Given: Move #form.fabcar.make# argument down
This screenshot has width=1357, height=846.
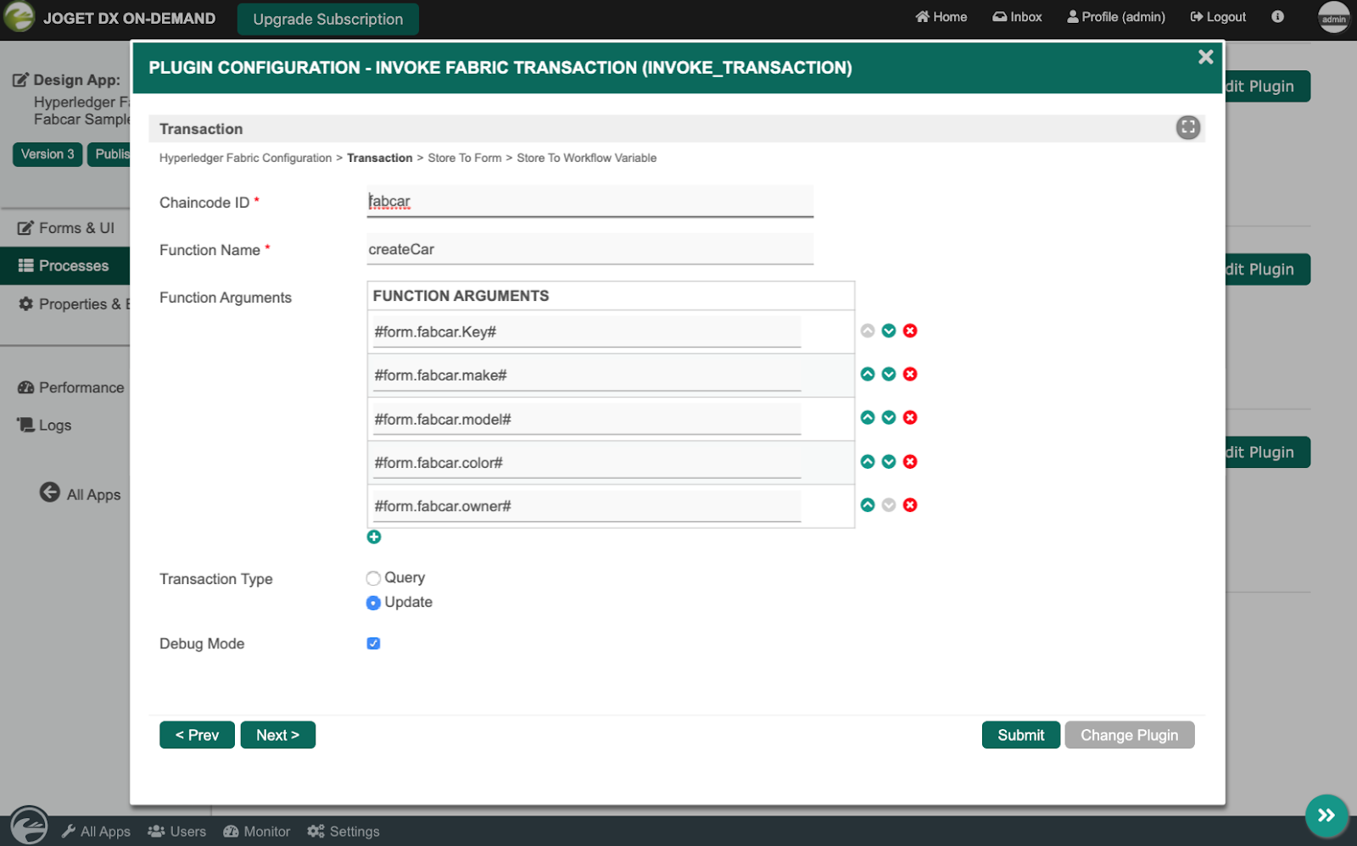Looking at the screenshot, I should [x=889, y=374].
